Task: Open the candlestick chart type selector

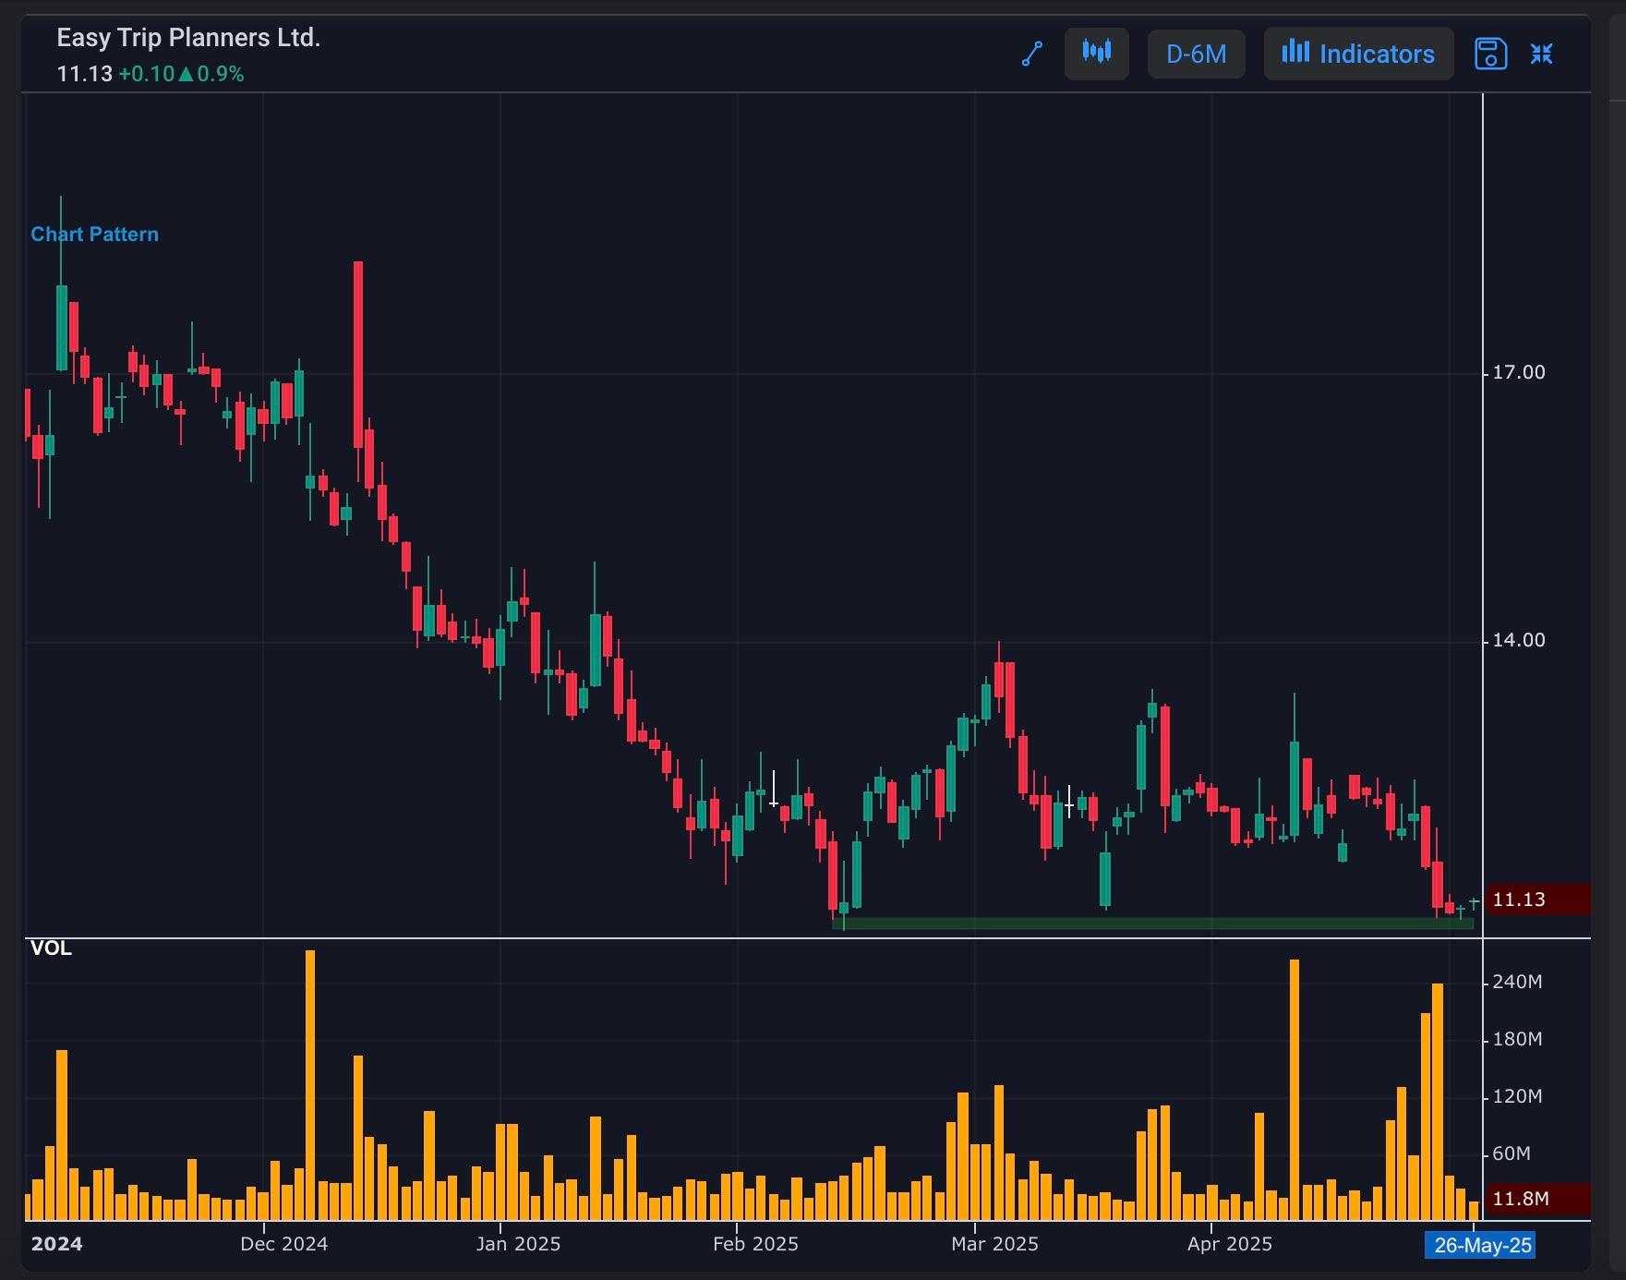Action: 1097,54
